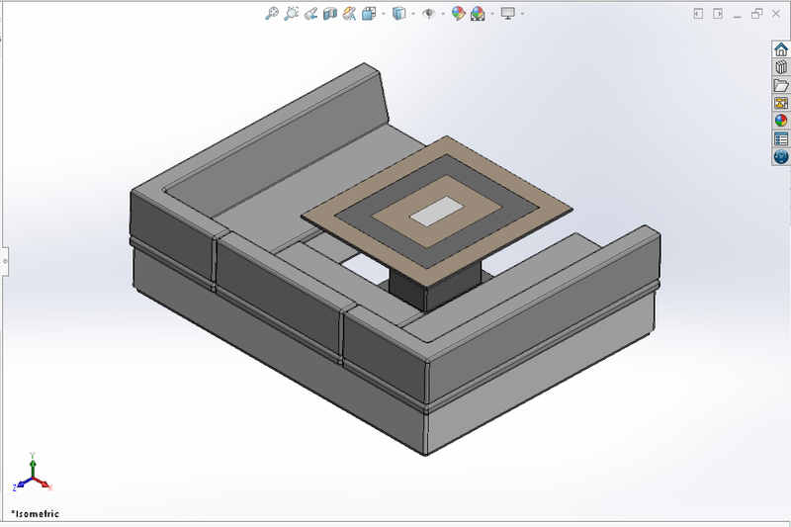Open Dynamic Annotation Views icon

coord(349,14)
